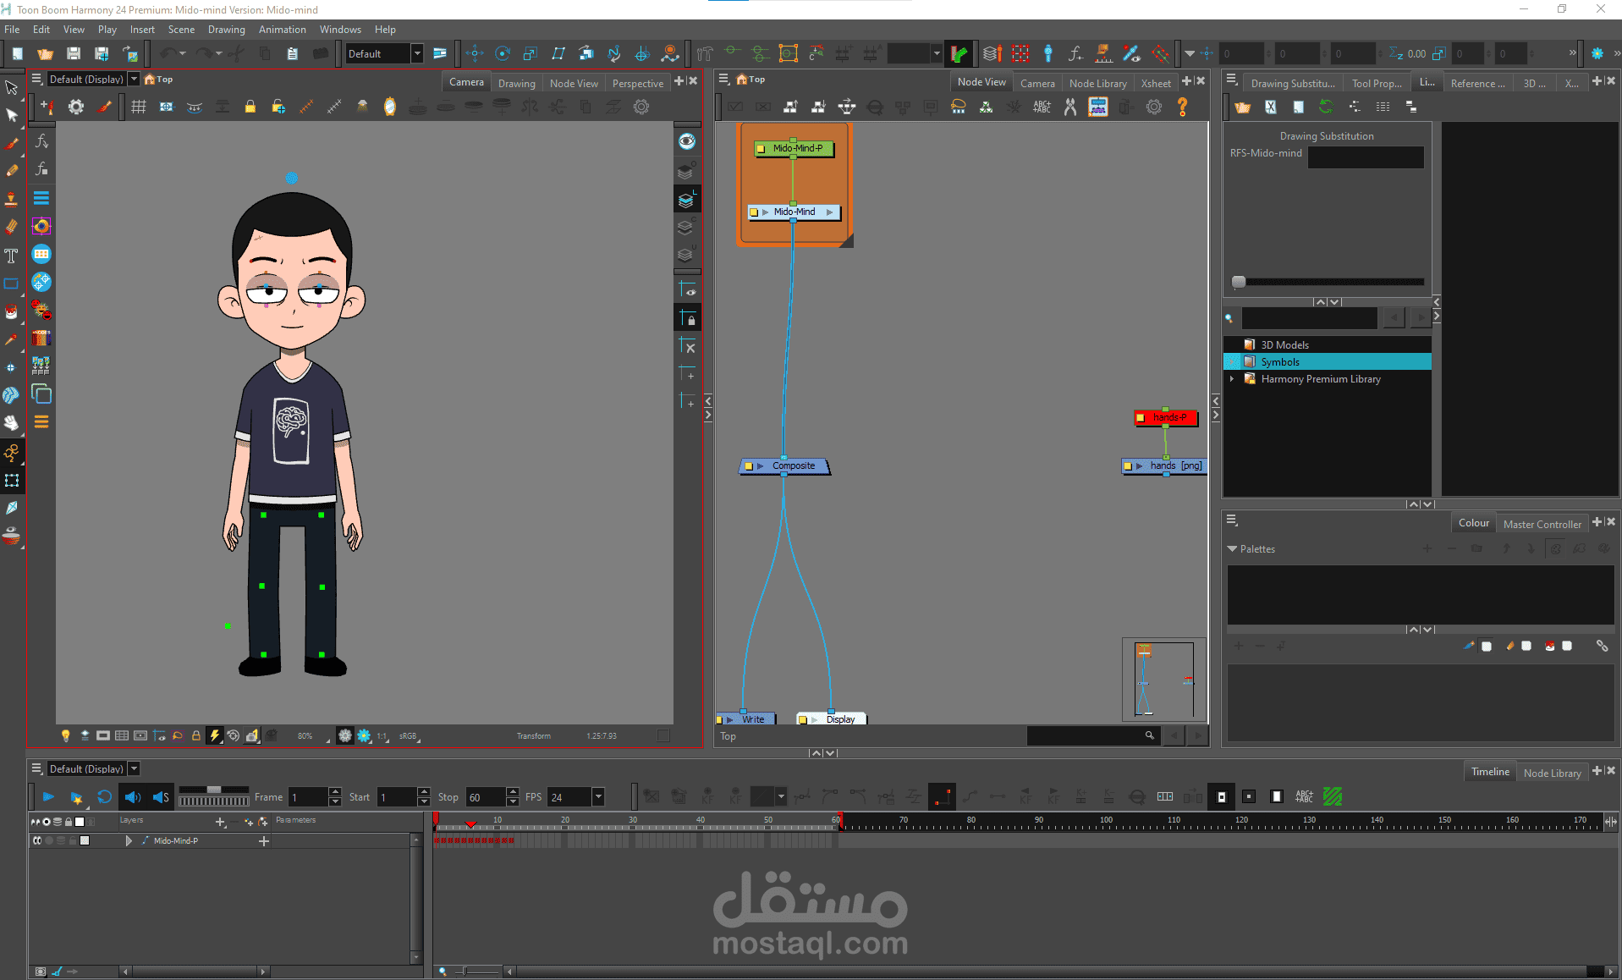Open the FPS dropdown arrow

[x=598, y=797]
